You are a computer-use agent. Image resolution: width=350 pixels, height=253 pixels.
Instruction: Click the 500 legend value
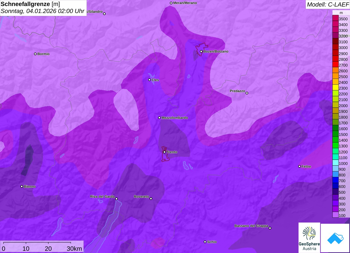[342, 192]
